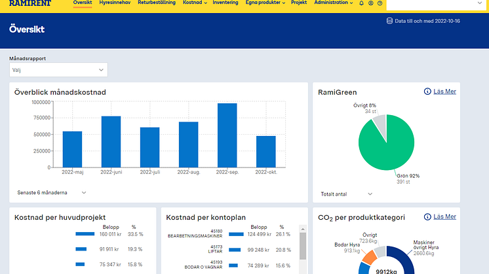This screenshot has height=274, width=489.
Task: Click the 74 289 kr amount
Action: click(x=258, y=265)
